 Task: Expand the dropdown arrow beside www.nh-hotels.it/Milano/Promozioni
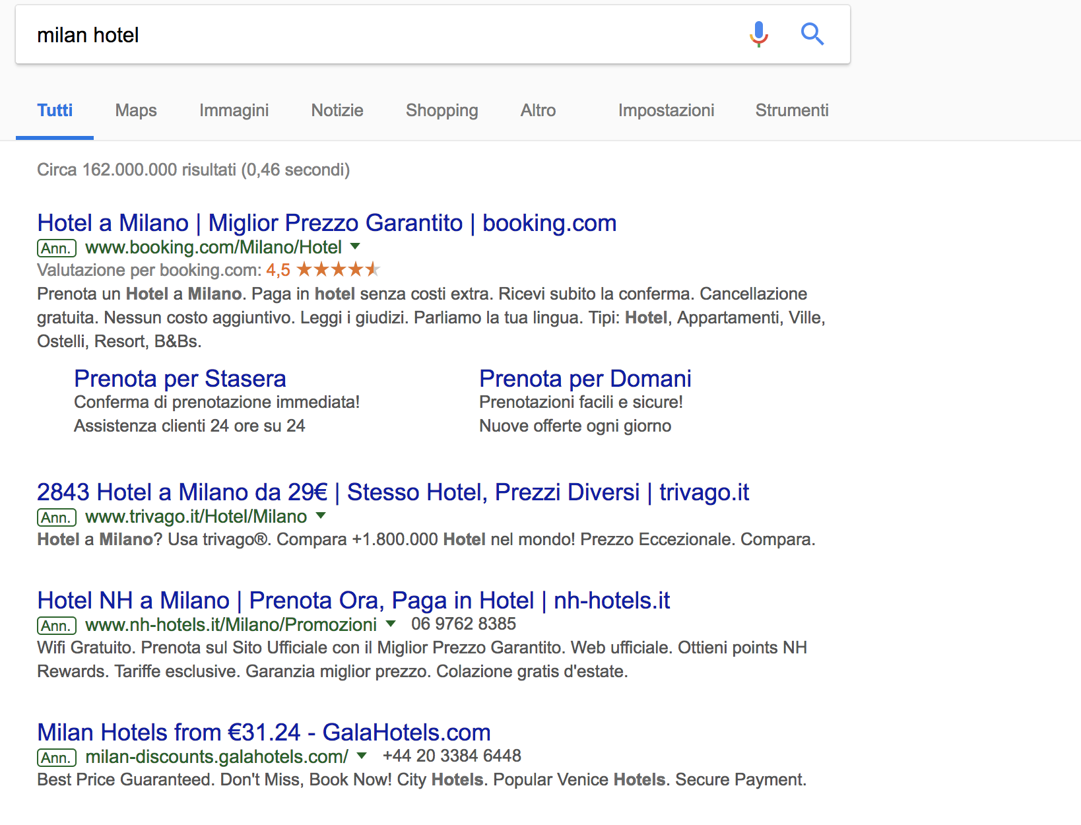(x=391, y=624)
